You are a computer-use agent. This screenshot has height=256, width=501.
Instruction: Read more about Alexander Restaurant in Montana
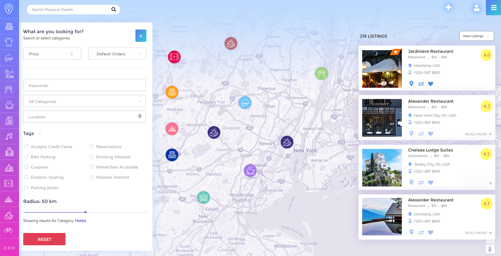pos(478,233)
